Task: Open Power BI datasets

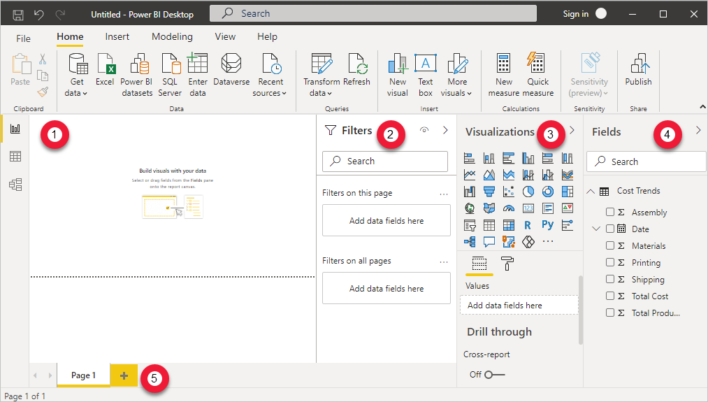Action: [x=137, y=75]
